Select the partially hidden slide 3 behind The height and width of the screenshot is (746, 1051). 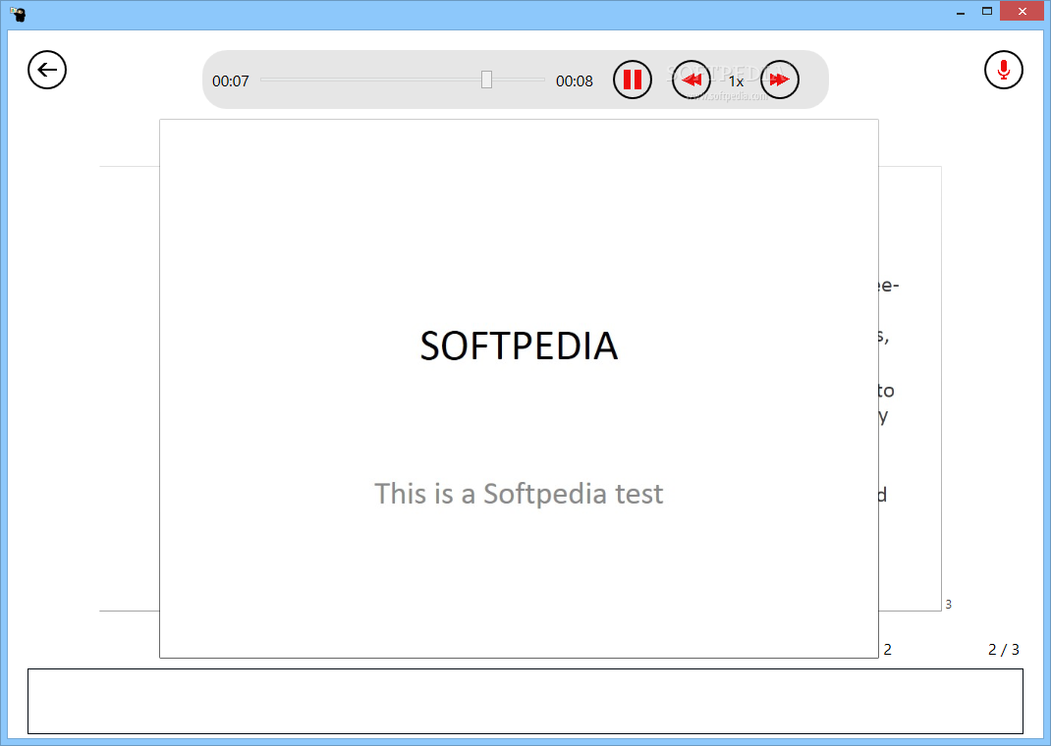point(910,389)
